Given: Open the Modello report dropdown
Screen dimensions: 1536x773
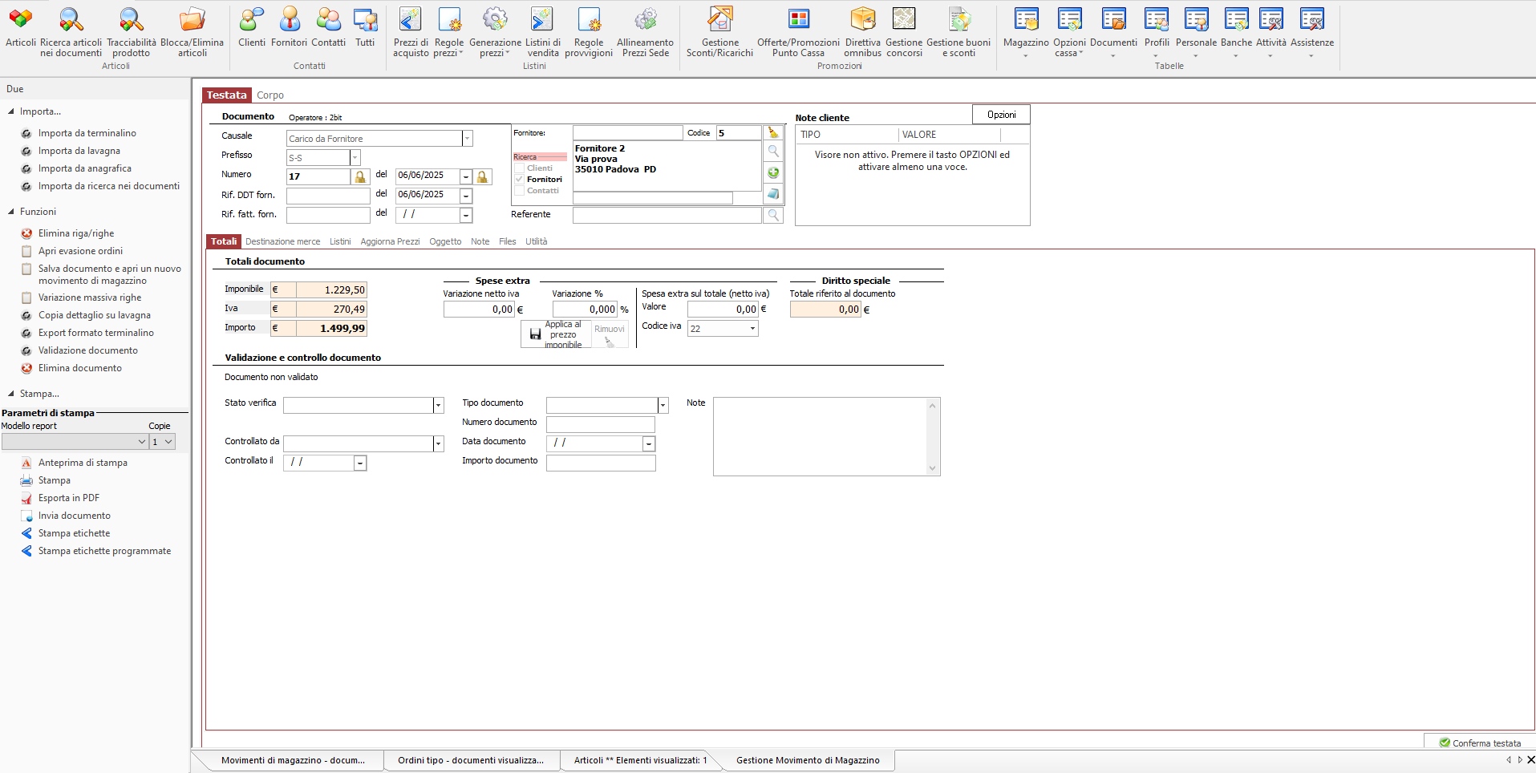Looking at the screenshot, I should (x=142, y=442).
